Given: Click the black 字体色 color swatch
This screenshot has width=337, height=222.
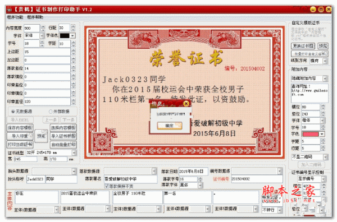Looking at the screenshot, I should [x=65, y=36].
